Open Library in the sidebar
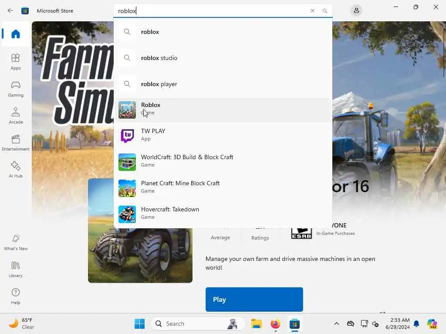This screenshot has width=446, height=334. [16, 269]
